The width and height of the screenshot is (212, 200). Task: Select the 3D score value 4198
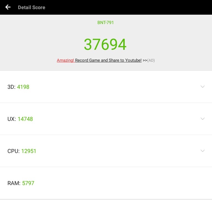tap(23, 87)
